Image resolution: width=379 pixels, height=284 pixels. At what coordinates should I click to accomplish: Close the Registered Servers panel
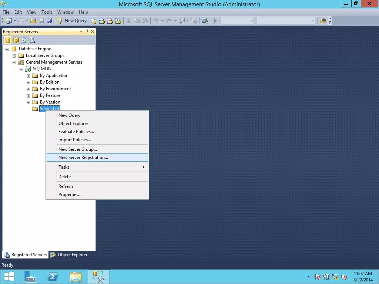pos(93,32)
